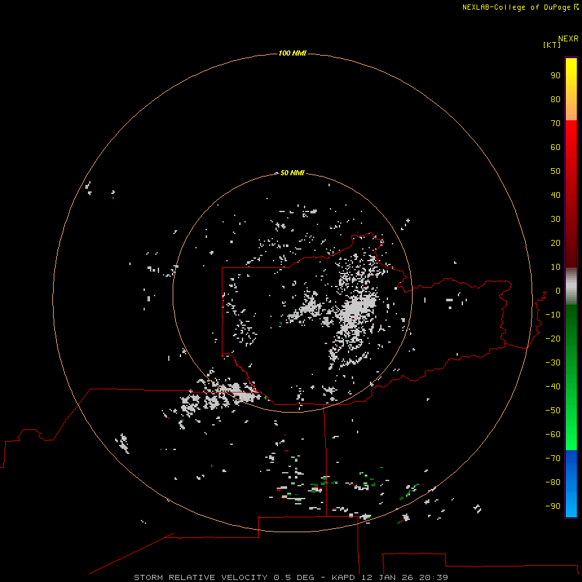Screen dimensions: 582x582
Task: Click the 50 NMI range ring label
Action: (x=292, y=173)
